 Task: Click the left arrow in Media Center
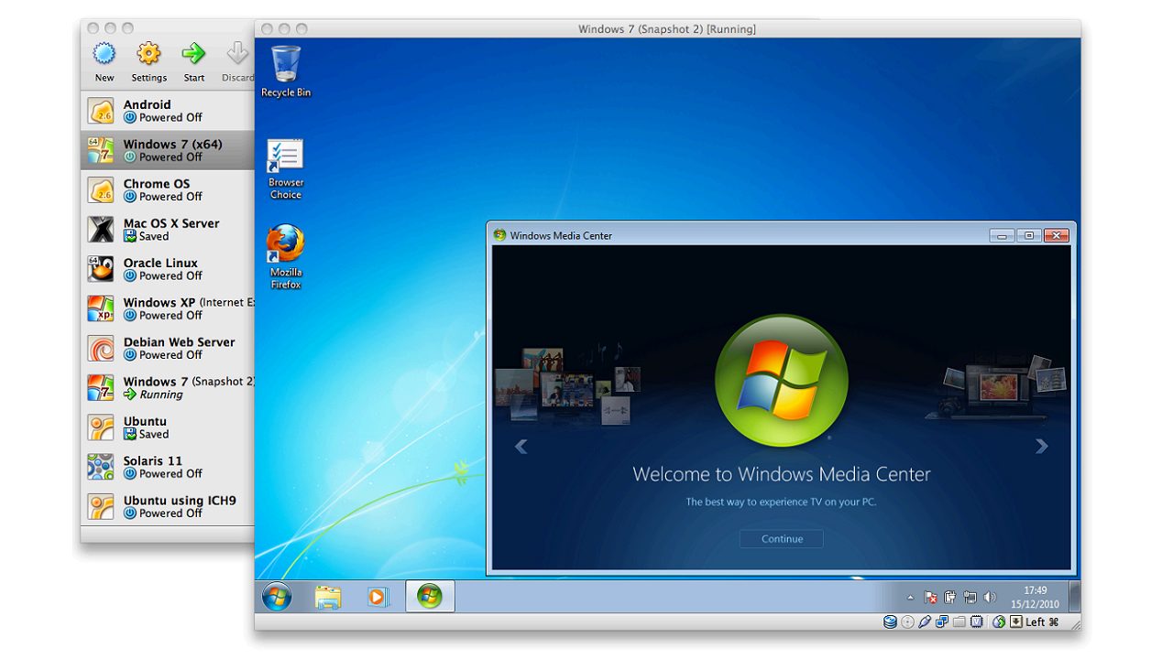(x=521, y=447)
